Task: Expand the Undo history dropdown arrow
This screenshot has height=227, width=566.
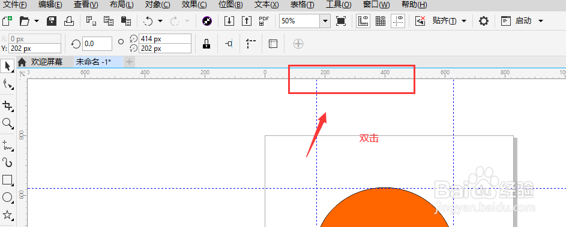Action: [160, 21]
